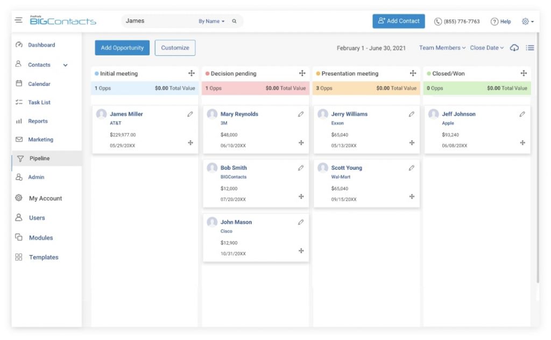
Task: Open Admin in sidebar
Action: click(x=36, y=177)
